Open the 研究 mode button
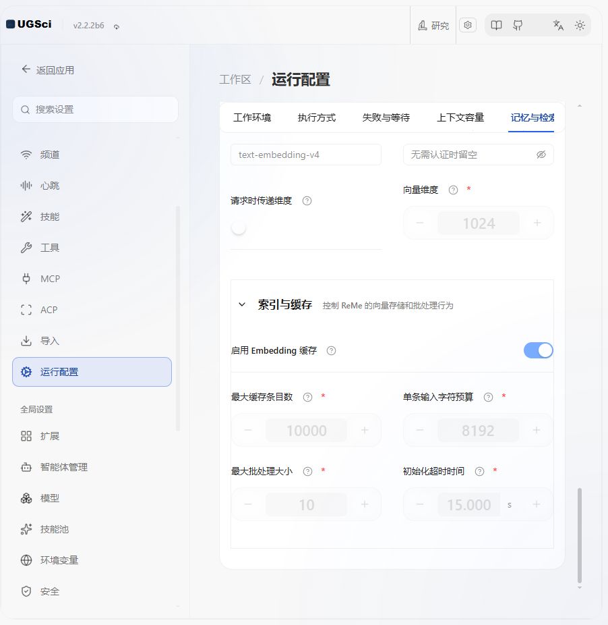 (x=433, y=26)
